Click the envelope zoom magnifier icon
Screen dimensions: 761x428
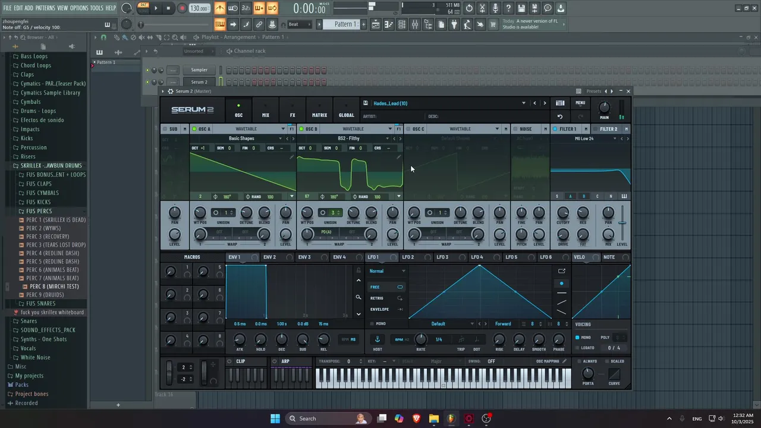click(359, 297)
